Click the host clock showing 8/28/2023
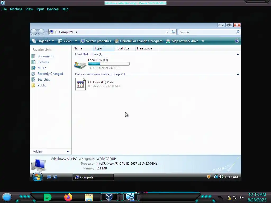The height and width of the screenshot is (203, 271). [x=257, y=197]
